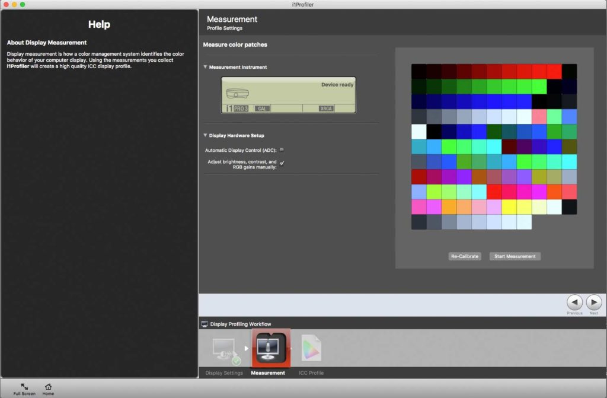Image resolution: width=607 pixels, height=398 pixels.
Task: Collapse the Measurement Instrument section
Action: (205, 66)
